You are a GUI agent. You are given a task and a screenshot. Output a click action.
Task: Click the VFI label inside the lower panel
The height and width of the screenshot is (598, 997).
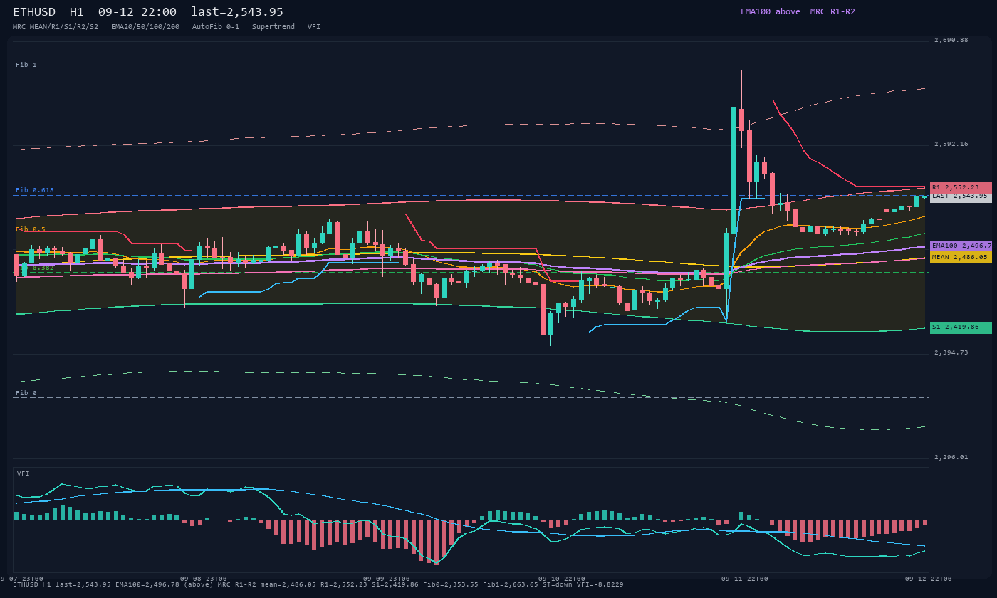click(24, 473)
